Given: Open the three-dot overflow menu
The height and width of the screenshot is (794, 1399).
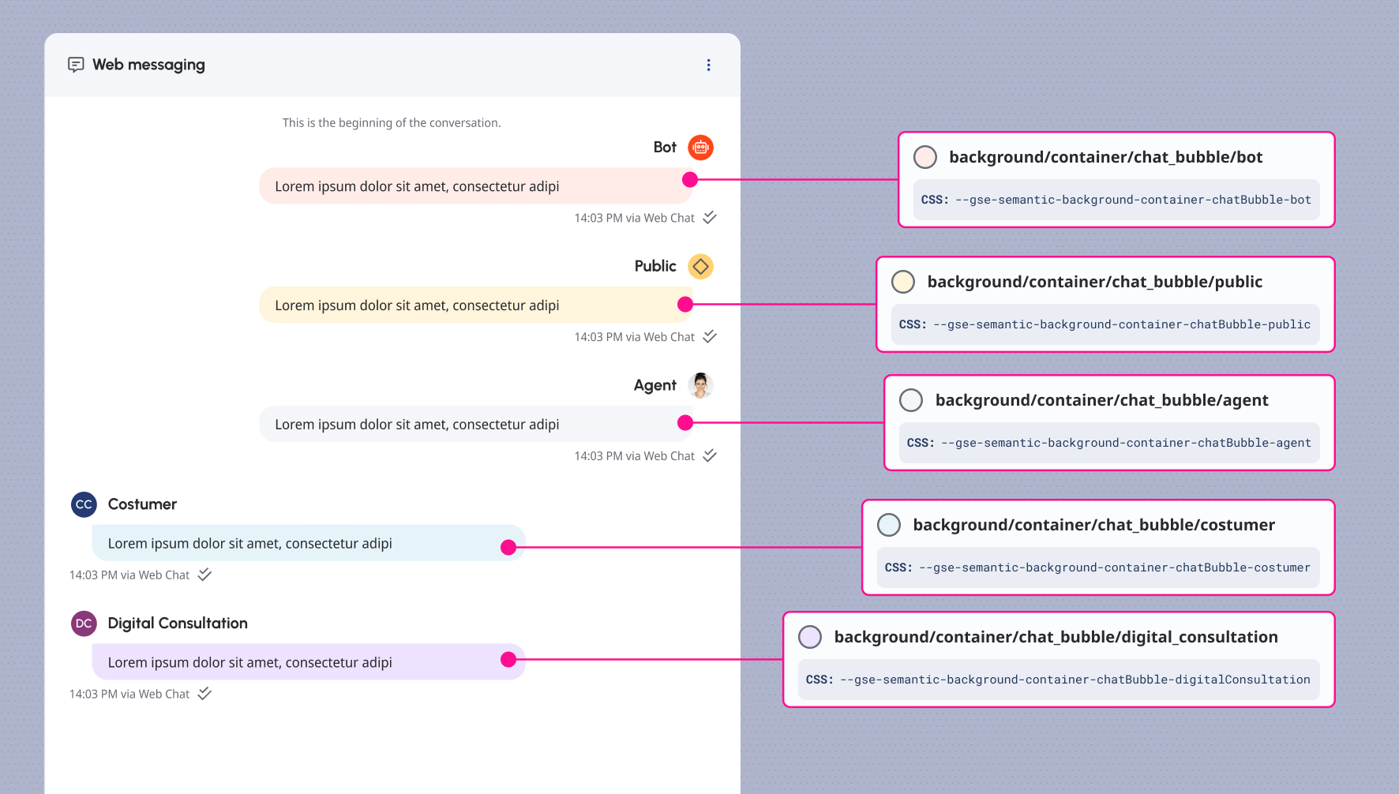Looking at the screenshot, I should (x=708, y=65).
